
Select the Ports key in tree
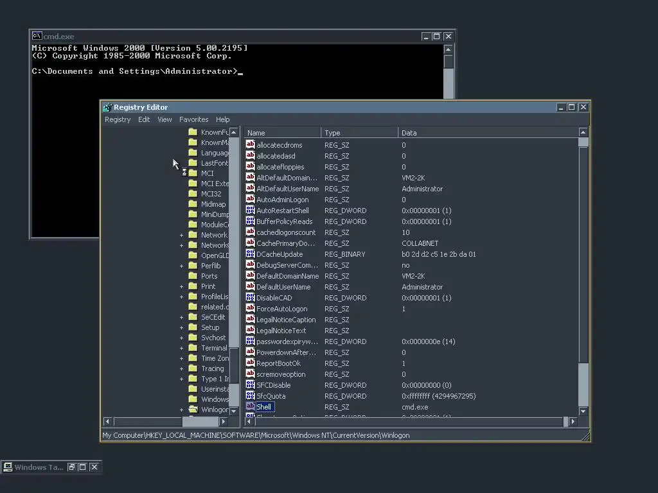(209, 276)
